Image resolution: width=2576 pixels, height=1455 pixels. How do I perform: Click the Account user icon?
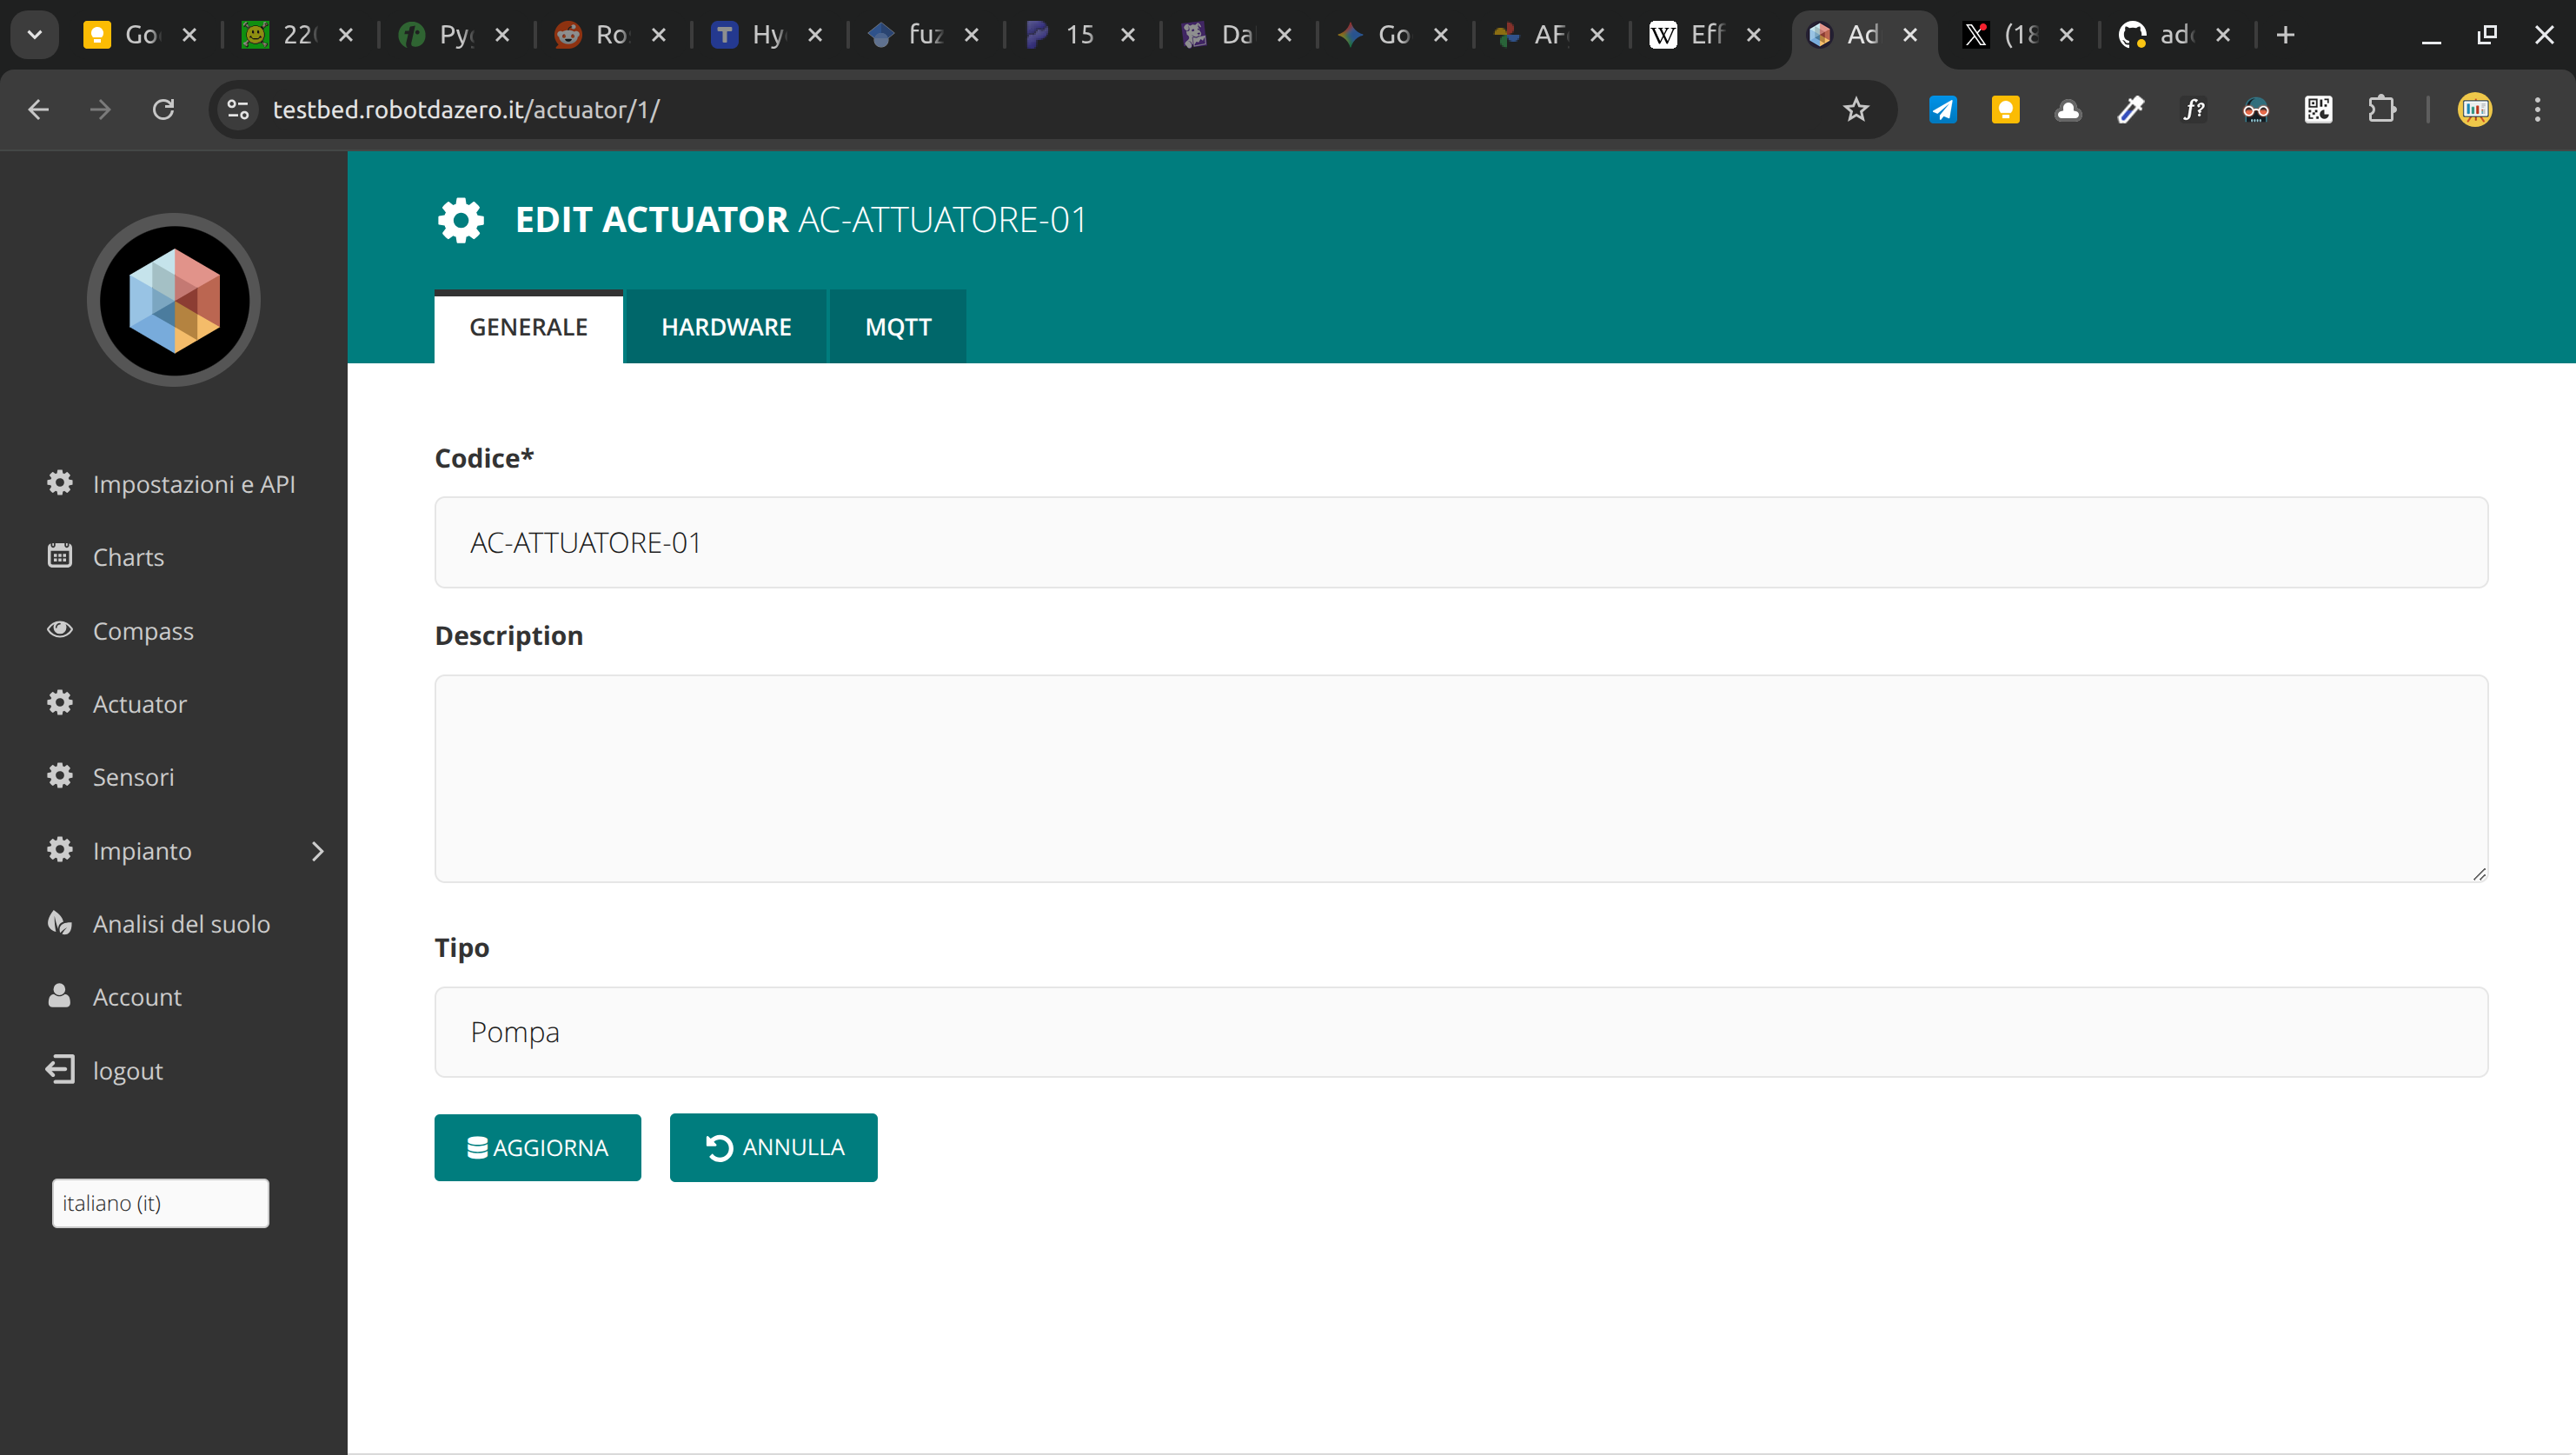[x=60, y=996]
